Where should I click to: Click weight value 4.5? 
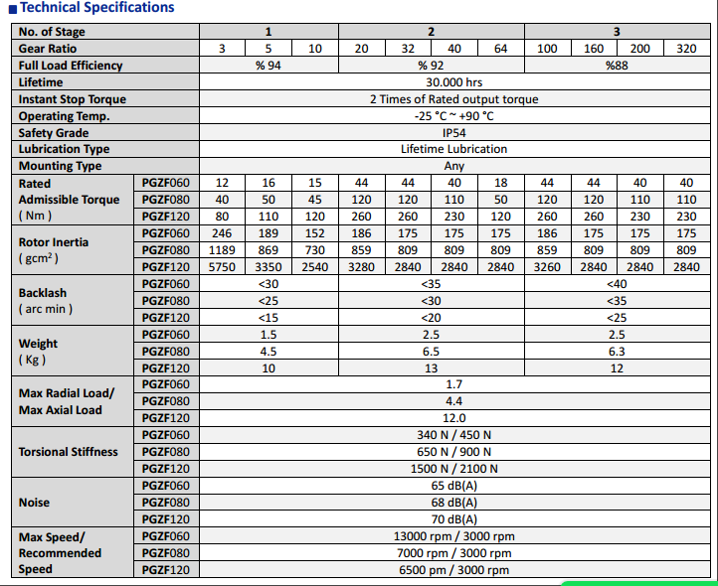click(269, 352)
